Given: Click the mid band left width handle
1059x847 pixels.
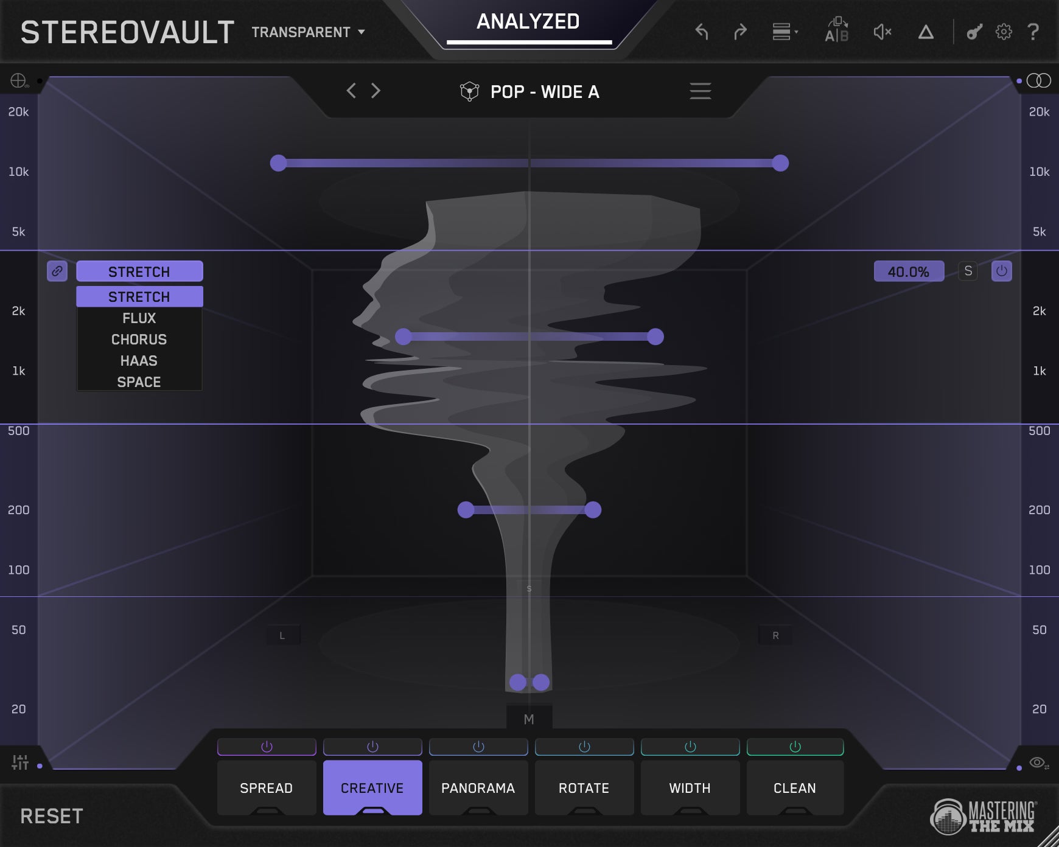Looking at the screenshot, I should point(404,336).
